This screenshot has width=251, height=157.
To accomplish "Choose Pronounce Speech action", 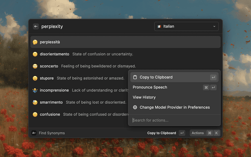I will point(150,87).
